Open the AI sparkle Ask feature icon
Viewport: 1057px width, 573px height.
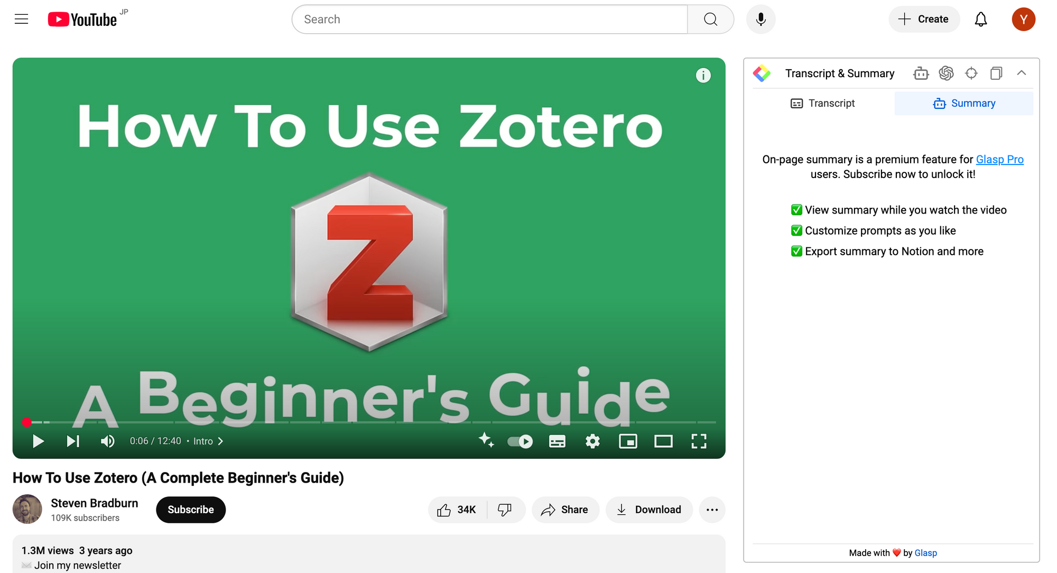coord(486,440)
